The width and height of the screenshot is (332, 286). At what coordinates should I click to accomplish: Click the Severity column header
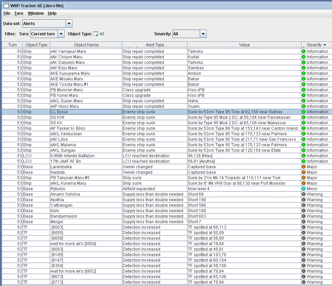(x=317, y=45)
